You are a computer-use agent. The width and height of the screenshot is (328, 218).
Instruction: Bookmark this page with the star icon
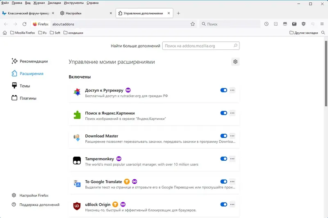[193, 24]
